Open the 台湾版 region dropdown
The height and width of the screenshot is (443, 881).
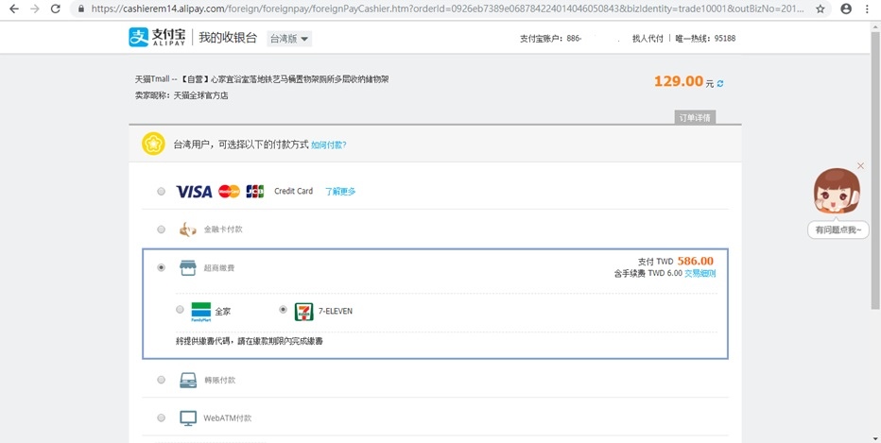[289, 39]
